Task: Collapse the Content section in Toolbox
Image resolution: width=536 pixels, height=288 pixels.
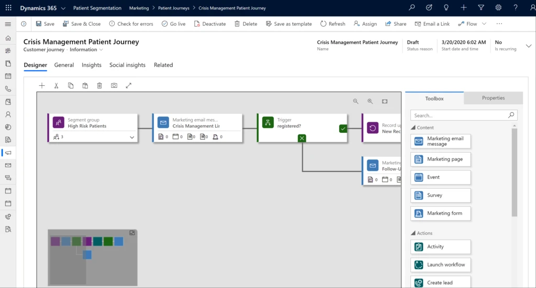Action: 412,128
